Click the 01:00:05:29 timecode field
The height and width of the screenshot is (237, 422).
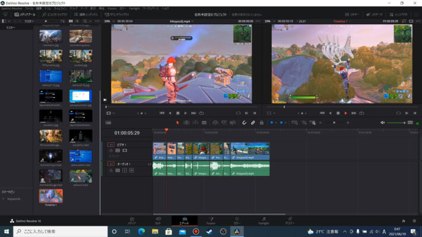tap(127, 133)
